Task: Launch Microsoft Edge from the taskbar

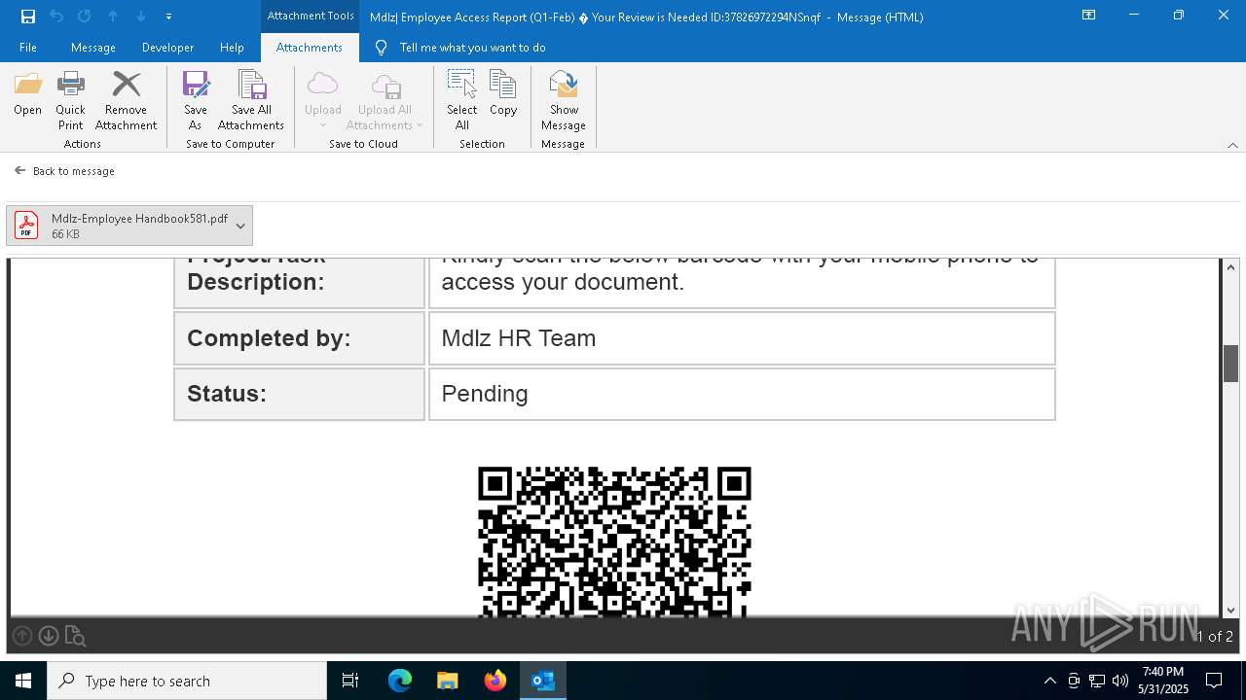Action: (400, 681)
